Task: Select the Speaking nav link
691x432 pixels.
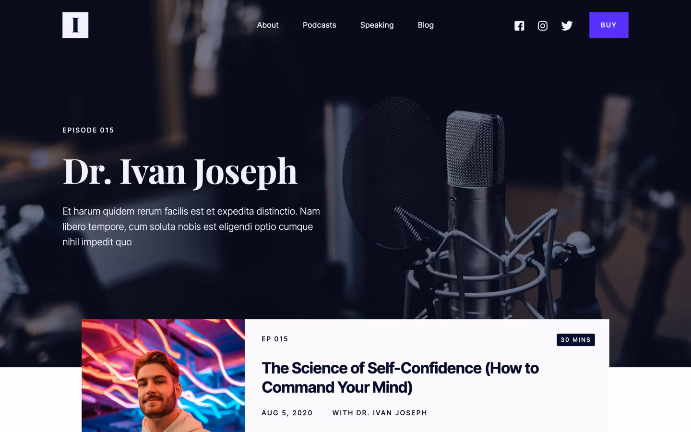Action: click(377, 25)
